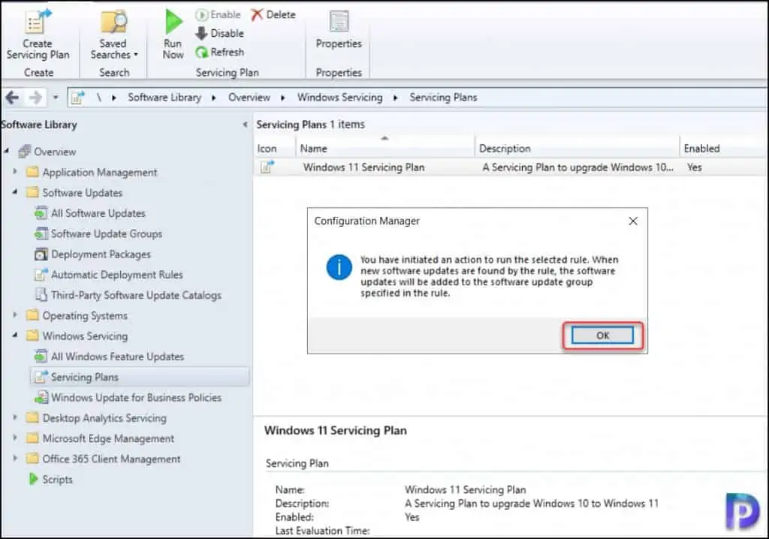The width and height of the screenshot is (769, 539).
Task: Click the Scripts node icon
Action: tap(33, 479)
